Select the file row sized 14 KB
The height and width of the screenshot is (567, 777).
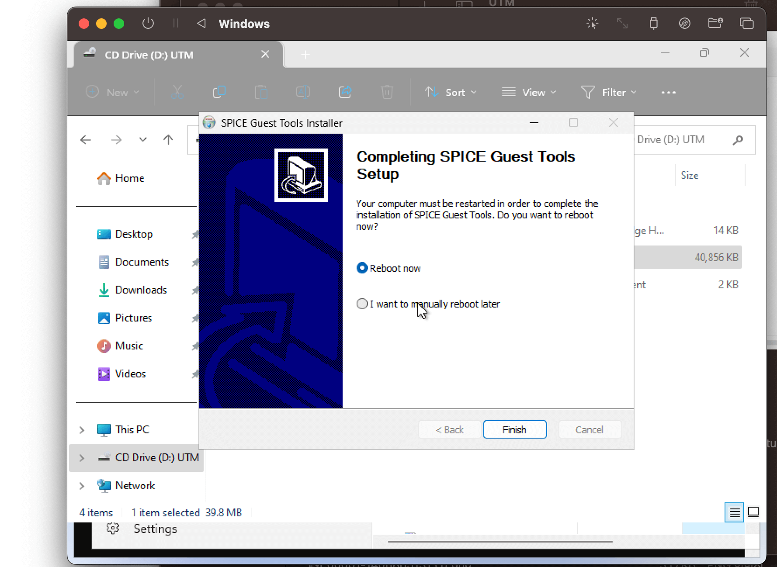click(x=687, y=230)
